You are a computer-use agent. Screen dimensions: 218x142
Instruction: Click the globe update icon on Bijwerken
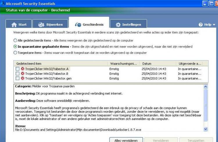coord(41,25)
